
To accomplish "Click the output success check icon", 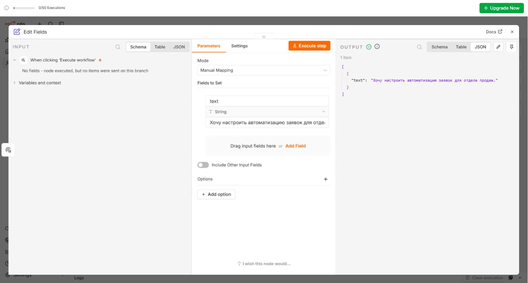I will 368,47.
